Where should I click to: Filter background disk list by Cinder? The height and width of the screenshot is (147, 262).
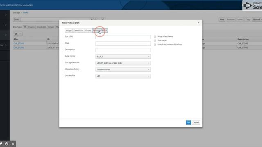[x=51, y=27]
